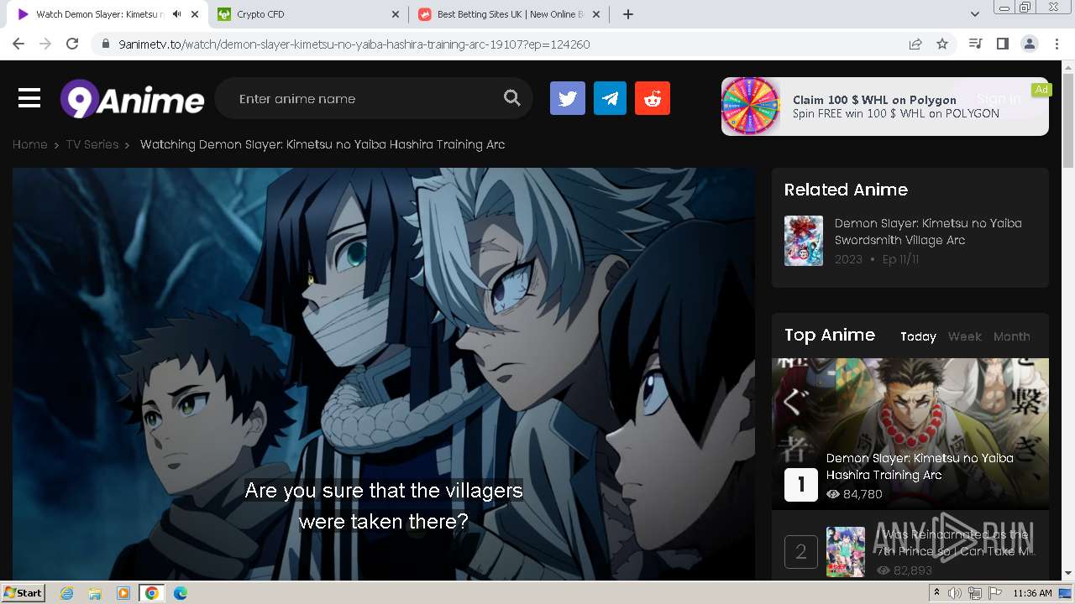1075x604 pixels.
Task: Open the Windows Start menu
Action: [23, 593]
